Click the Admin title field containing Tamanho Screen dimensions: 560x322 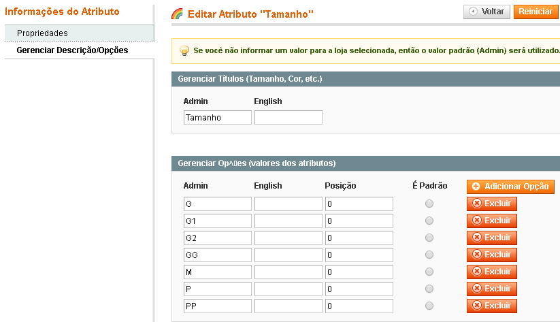click(217, 118)
